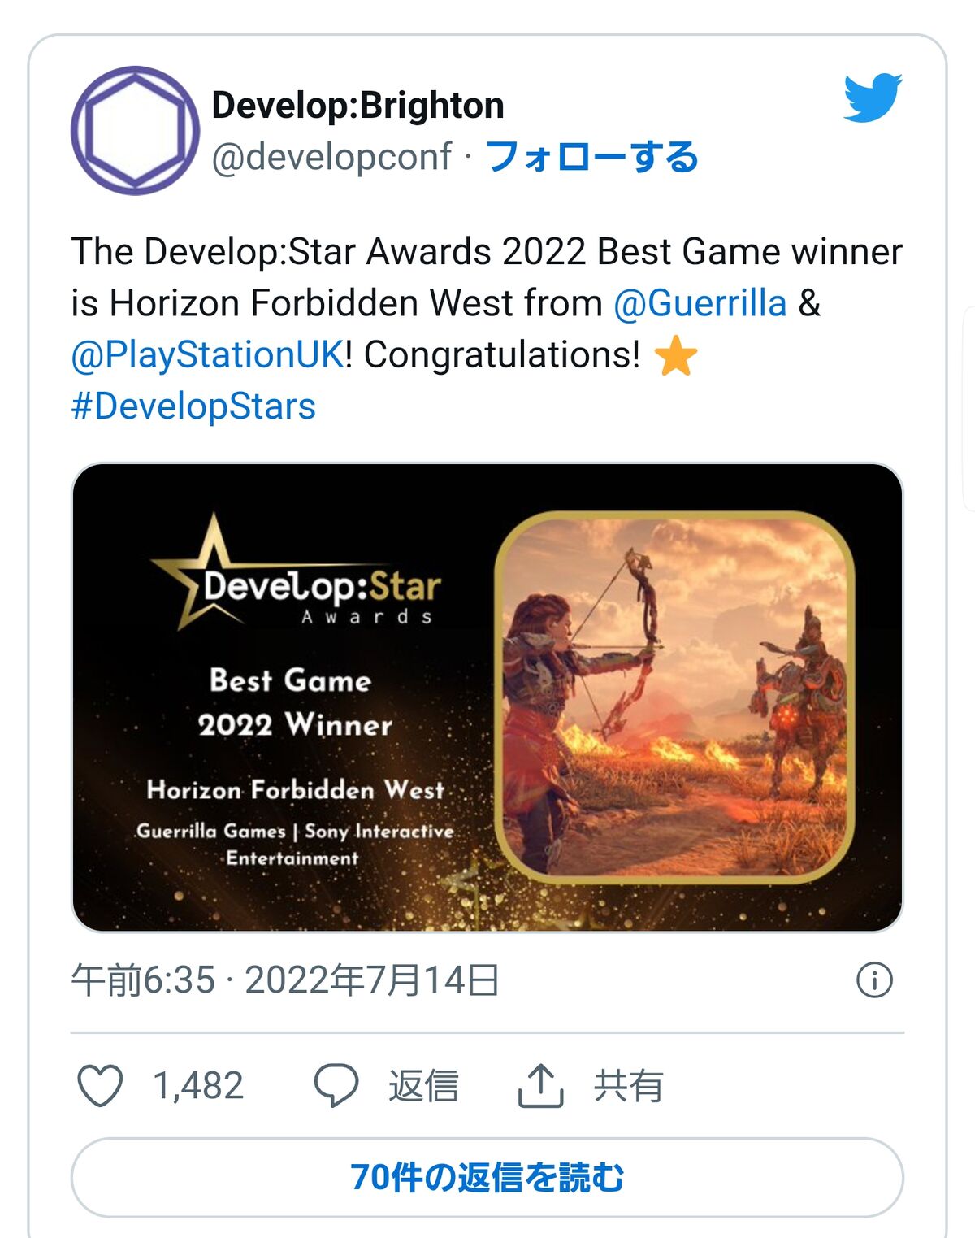Open the tweet timestamp 午前6:35 · 2022年7月14日
The width and height of the screenshot is (975, 1238).
coord(285,980)
